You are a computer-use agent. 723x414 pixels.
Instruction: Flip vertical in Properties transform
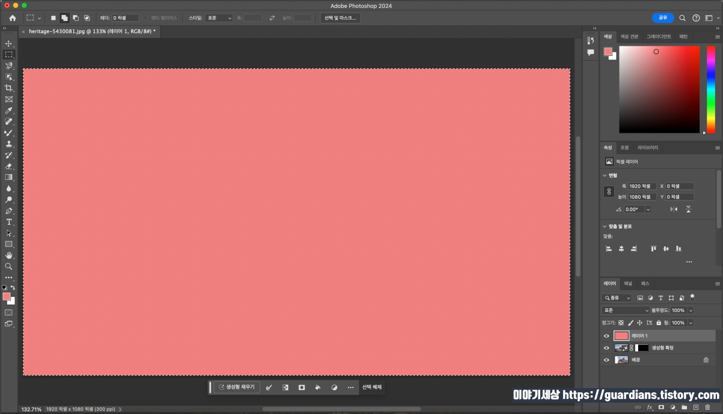(x=688, y=209)
